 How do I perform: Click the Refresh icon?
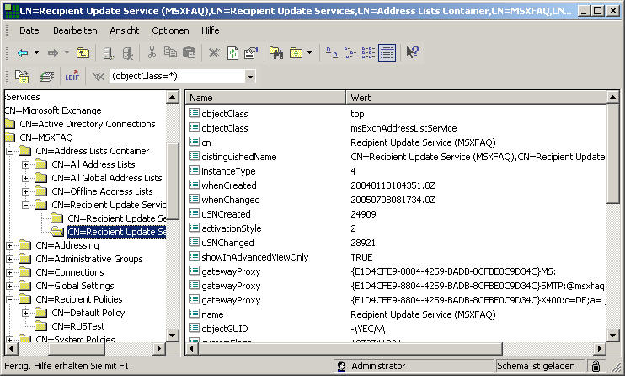click(x=232, y=52)
